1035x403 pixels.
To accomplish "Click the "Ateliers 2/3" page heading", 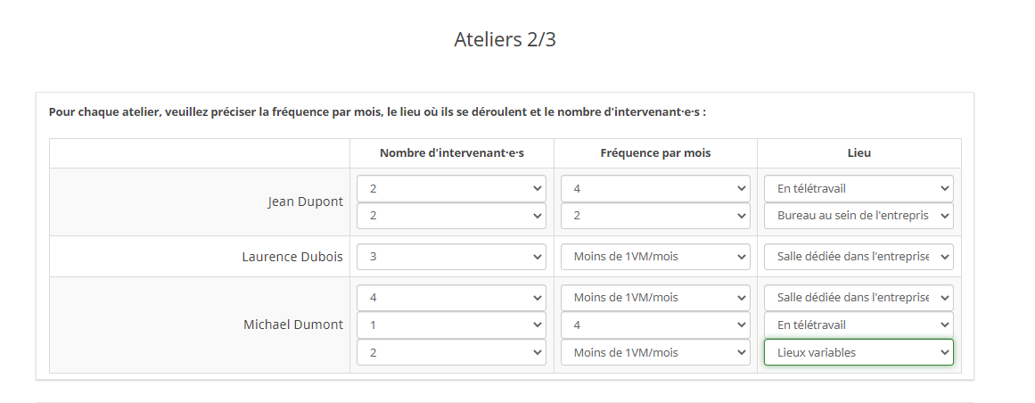I will [505, 39].
